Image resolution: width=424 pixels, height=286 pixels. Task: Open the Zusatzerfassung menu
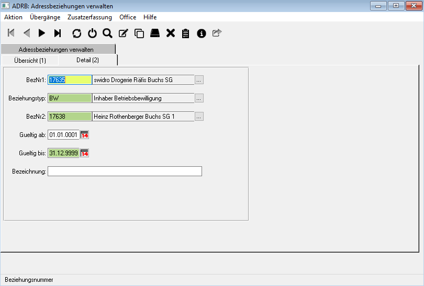point(90,17)
